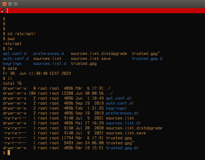Open the terminal grouping dropdown icon
Screen dimensions: 205x160
(3, 11)
